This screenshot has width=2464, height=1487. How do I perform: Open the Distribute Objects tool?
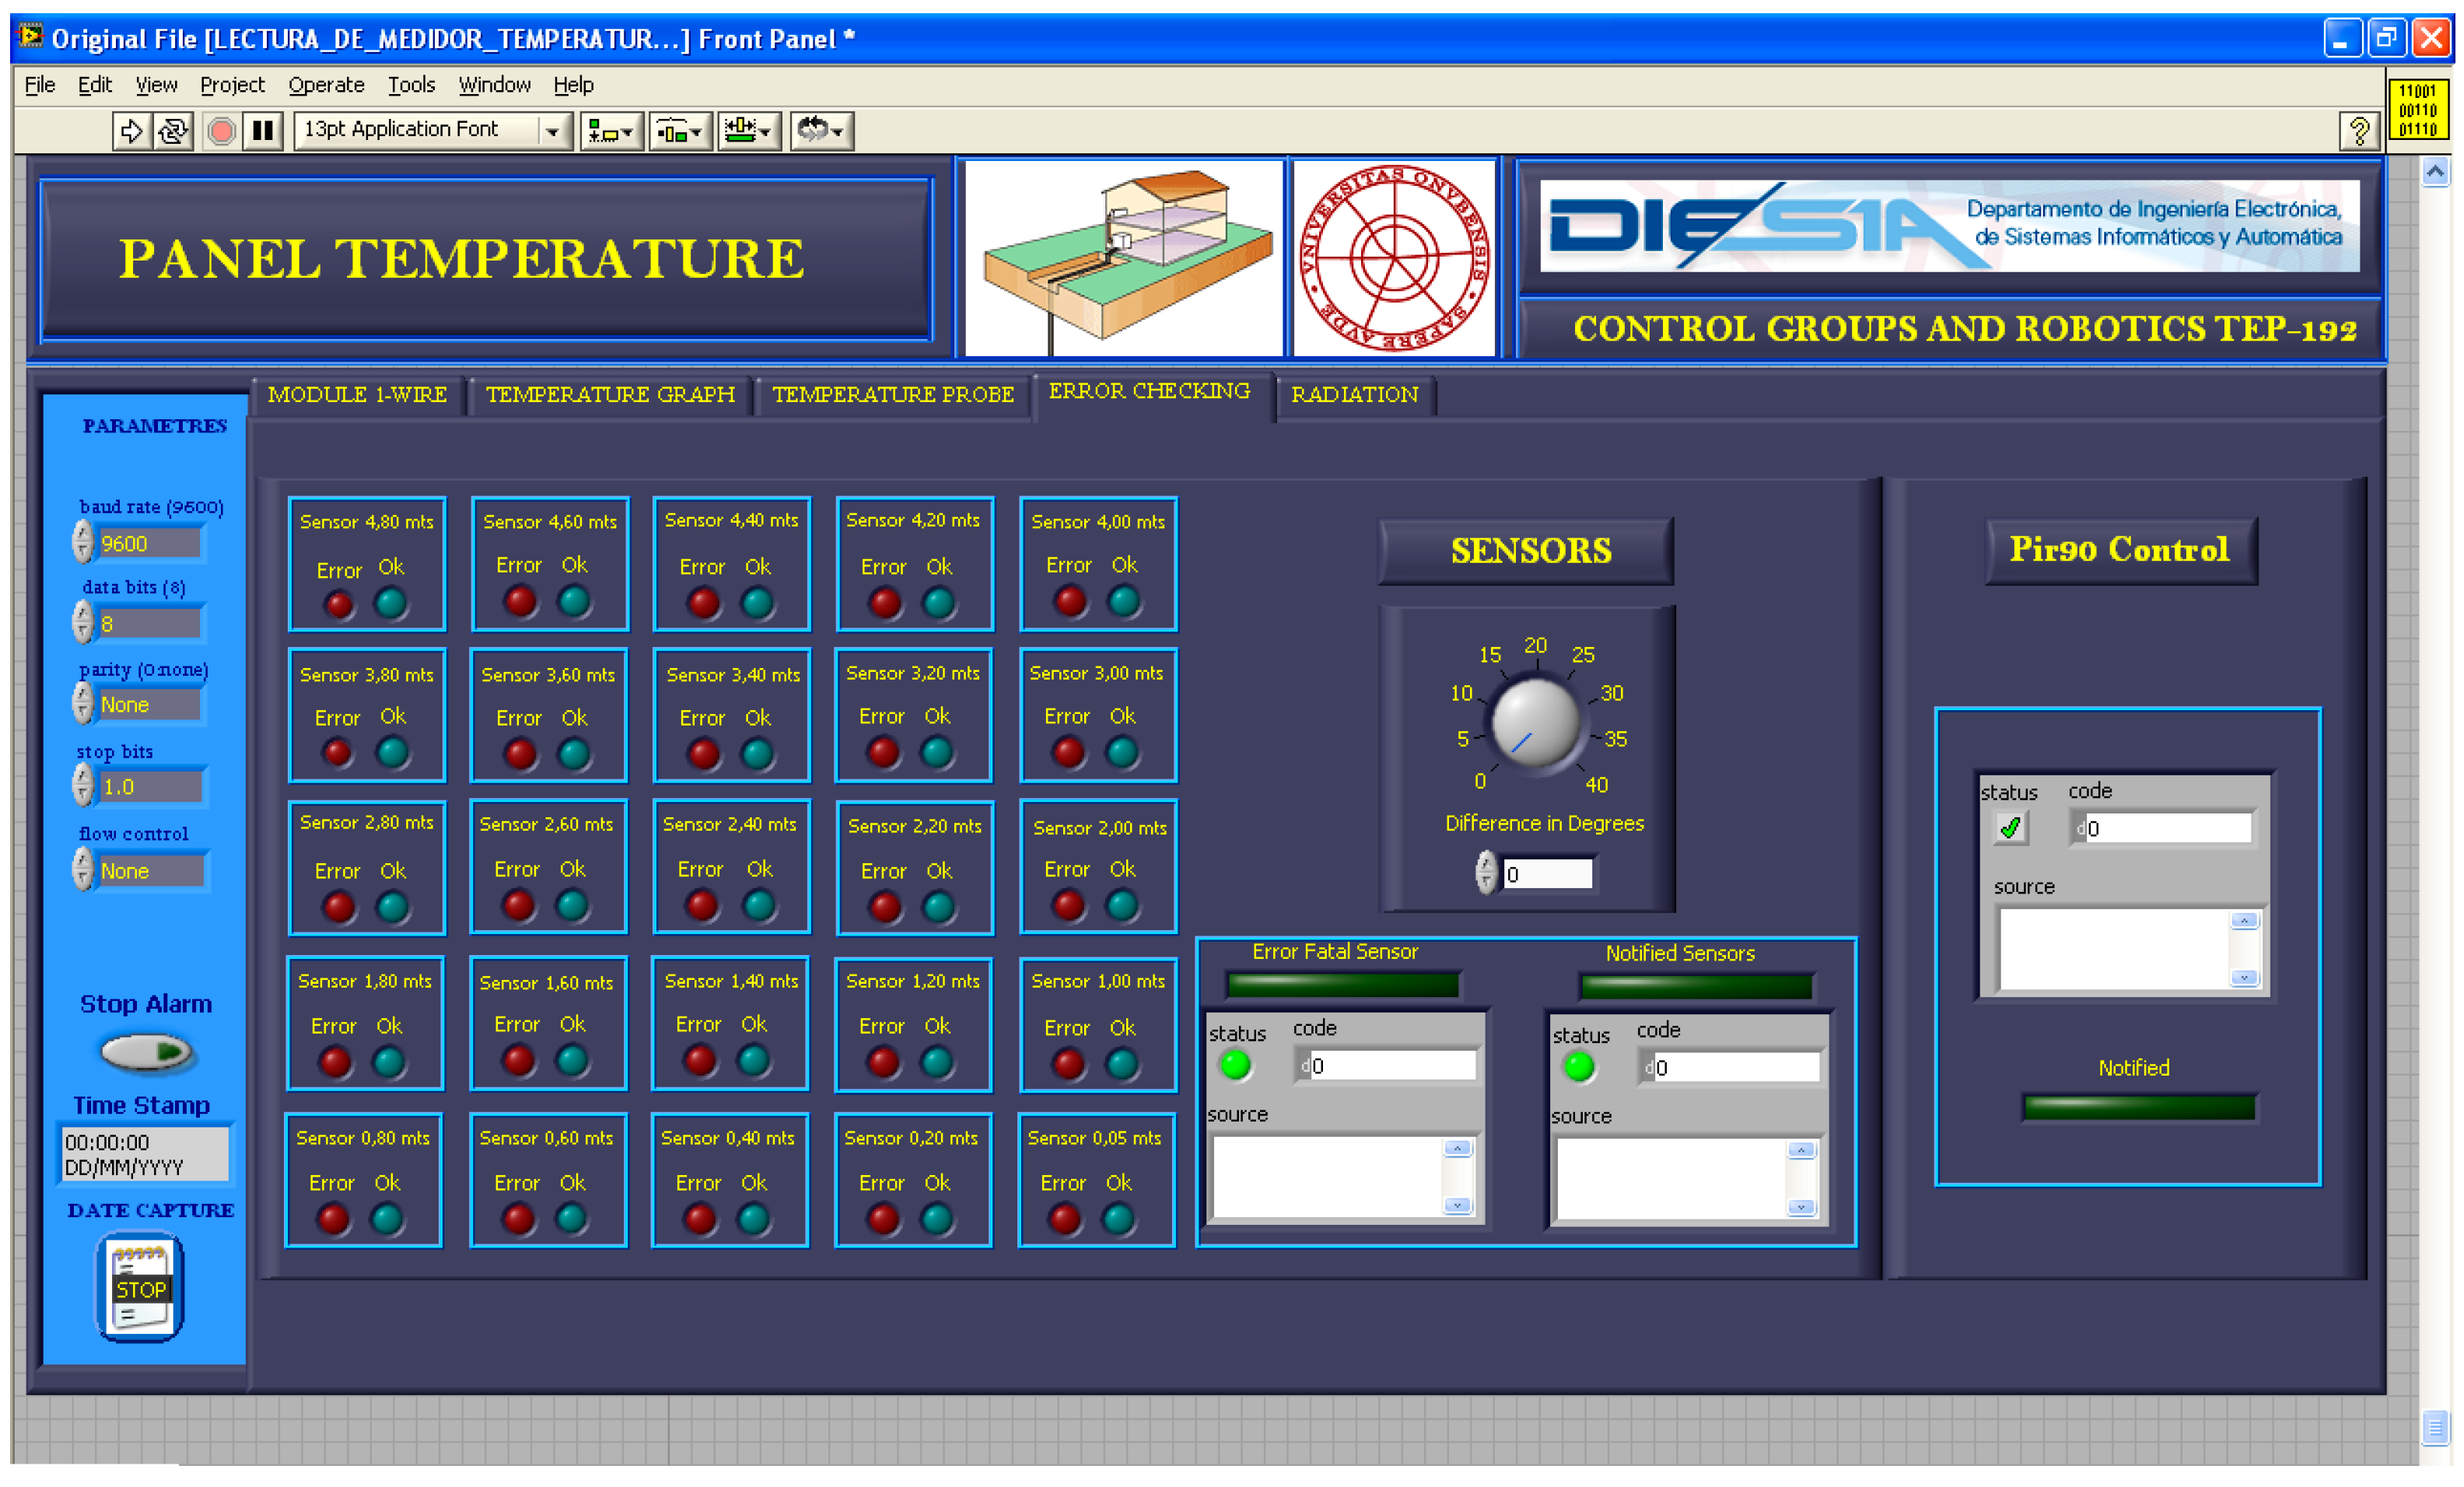[680, 131]
